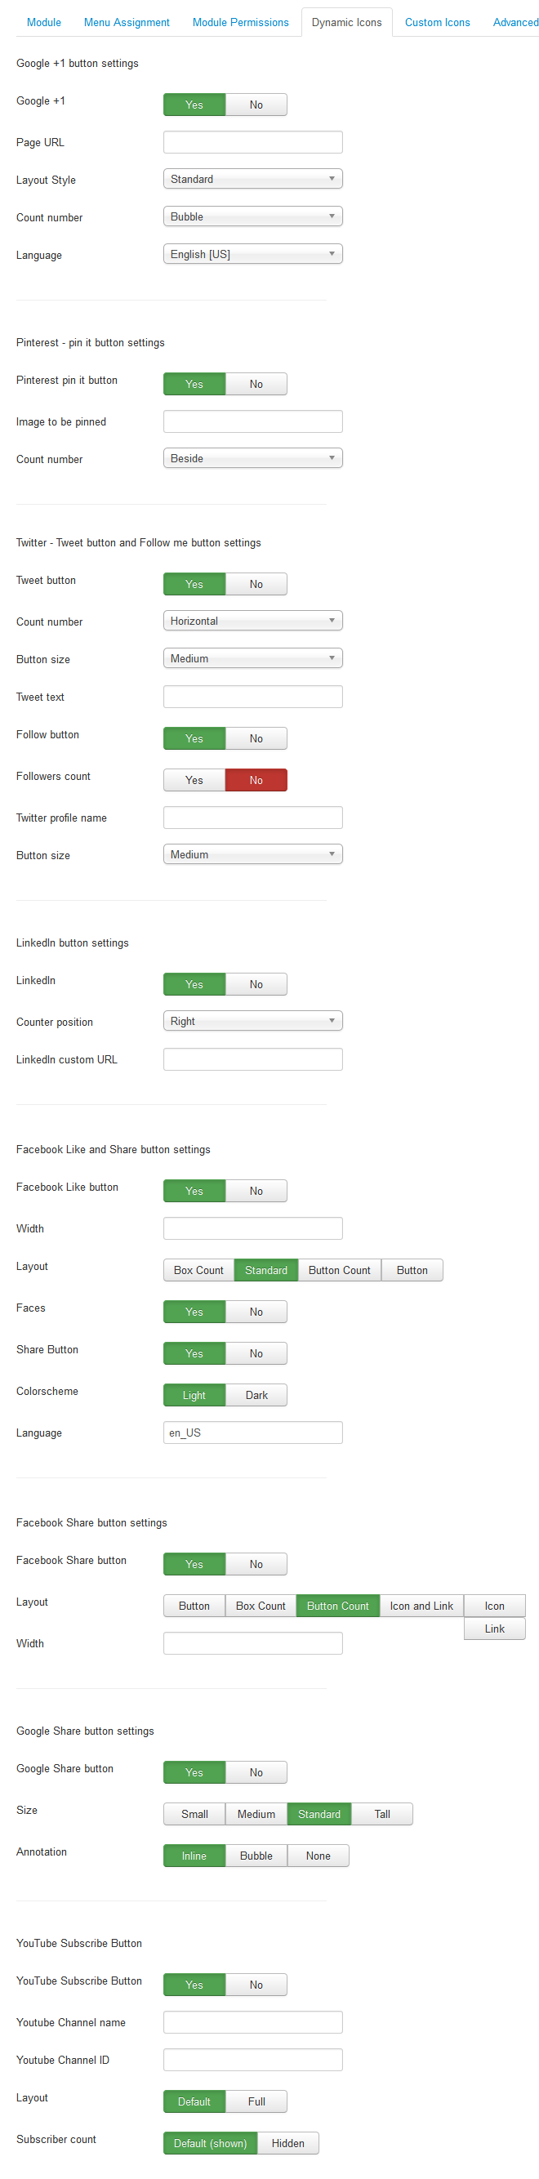The width and height of the screenshot is (539, 2179).
Task: Open the Menu Assignment tab
Action: click(126, 23)
